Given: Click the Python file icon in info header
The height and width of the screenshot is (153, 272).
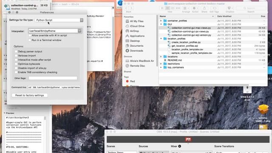Looking at the screenshot, I should [7, 7].
